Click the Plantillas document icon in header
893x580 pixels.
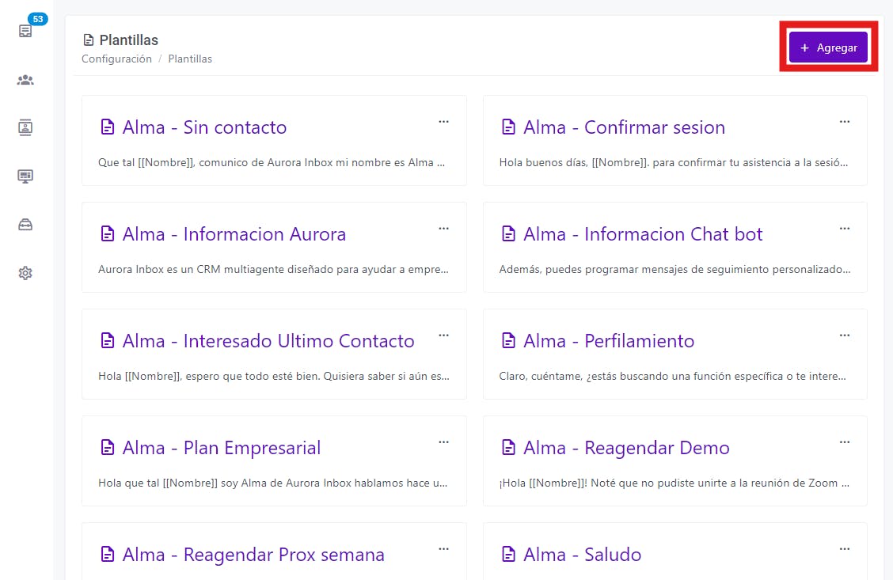tap(89, 40)
